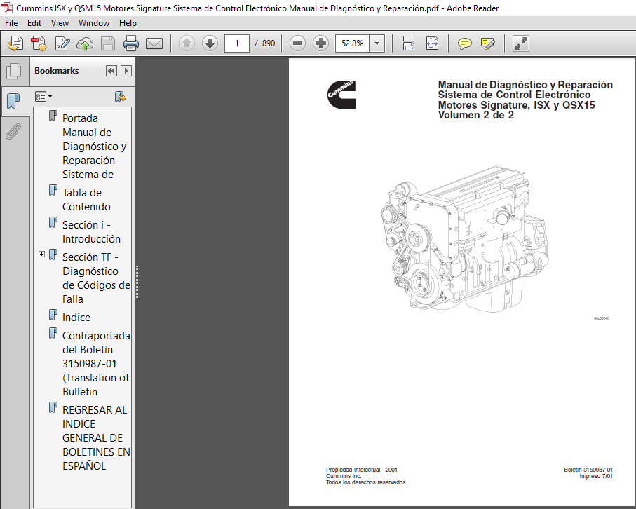Click the engine illustration on the page
Screen dimensions: 636x509
(x=464, y=239)
